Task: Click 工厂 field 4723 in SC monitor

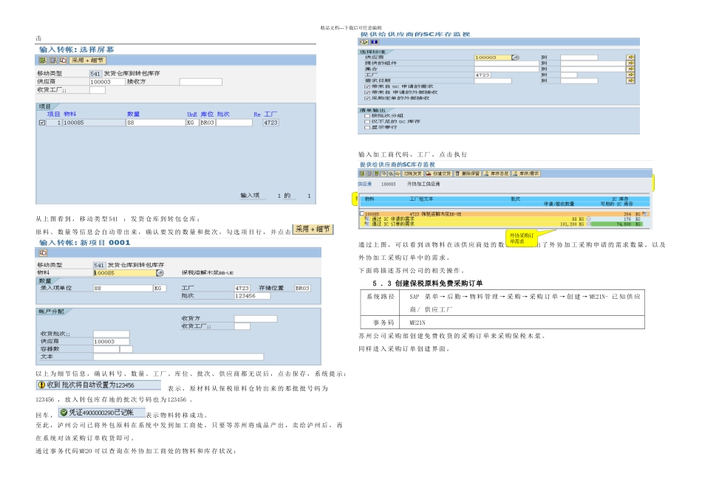Action: (x=483, y=75)
